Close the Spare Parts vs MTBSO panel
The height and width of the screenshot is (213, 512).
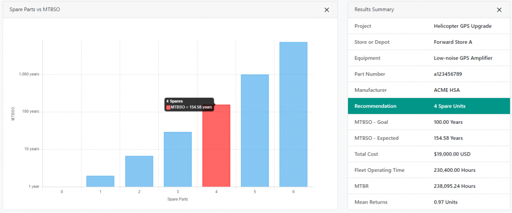click(x=327, y=9)
